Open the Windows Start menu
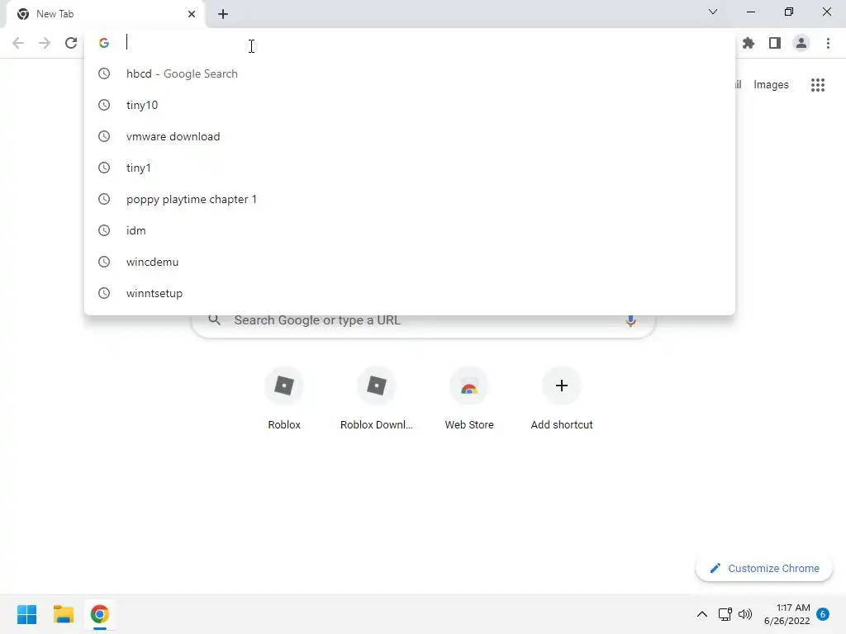Image resolution: width=846 pixels, height=634 pixels. tap(27, 614)
